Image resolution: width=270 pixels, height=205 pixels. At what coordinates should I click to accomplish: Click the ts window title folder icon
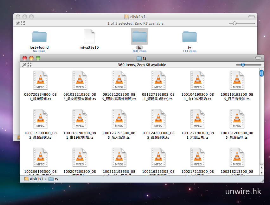click(139, 58)
